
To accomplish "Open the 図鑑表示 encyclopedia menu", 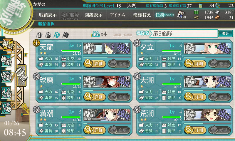I will click(x=93, y=15).
